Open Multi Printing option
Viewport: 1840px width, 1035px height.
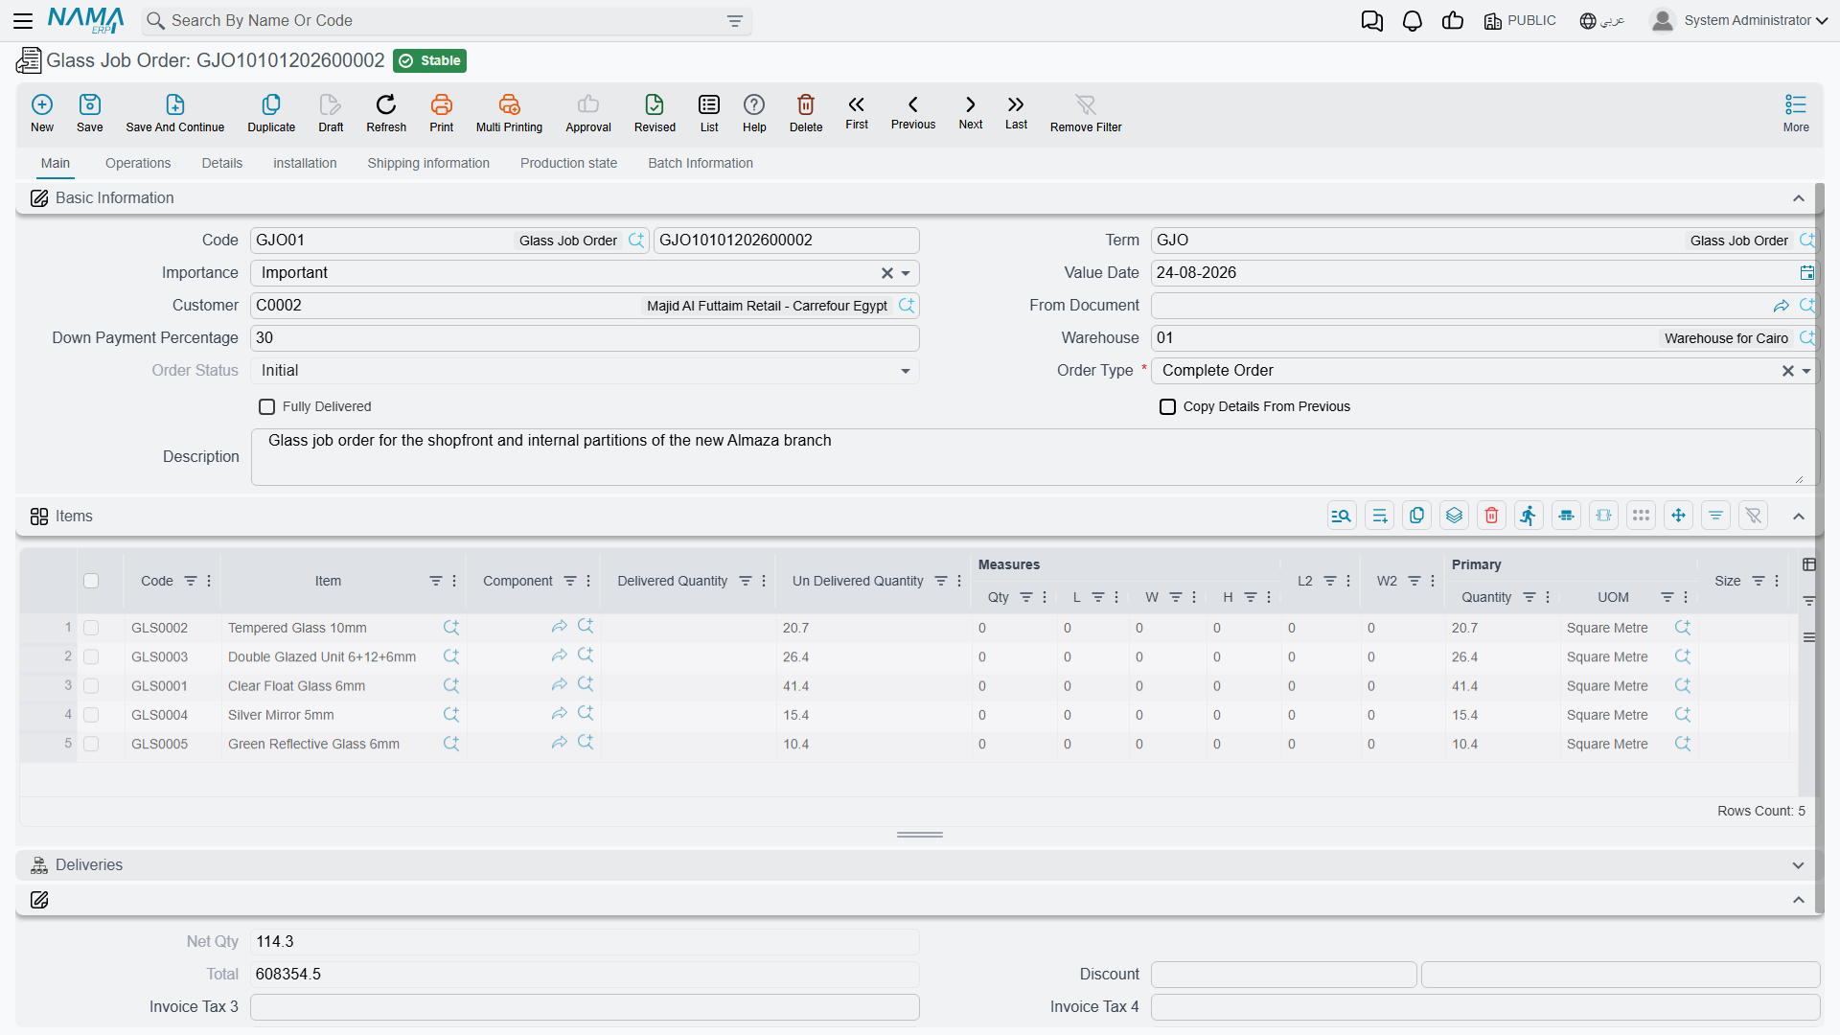509,112
